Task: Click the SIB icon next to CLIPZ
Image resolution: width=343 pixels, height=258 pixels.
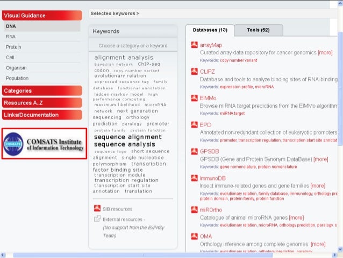Action: pyautogui.click(x=194, y=72)
